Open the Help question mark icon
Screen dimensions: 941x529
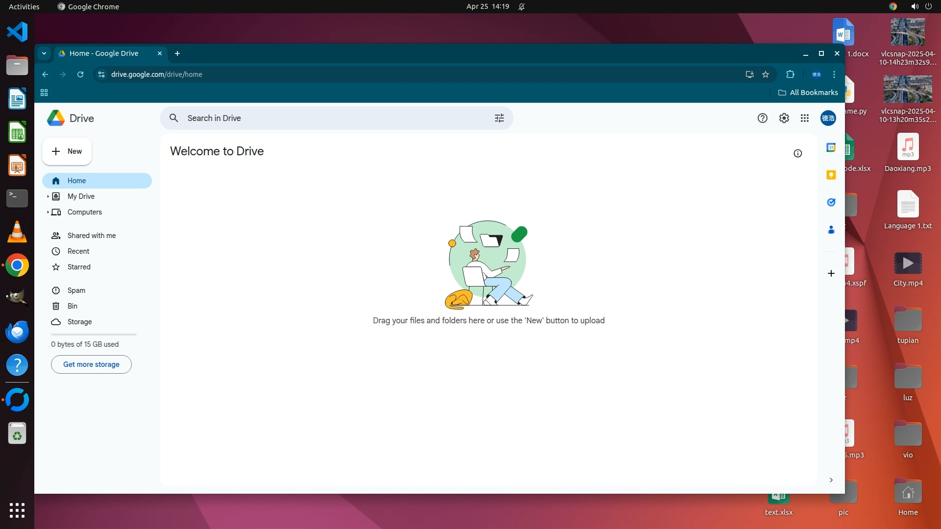pyautogui.click(x=762, y=118)
